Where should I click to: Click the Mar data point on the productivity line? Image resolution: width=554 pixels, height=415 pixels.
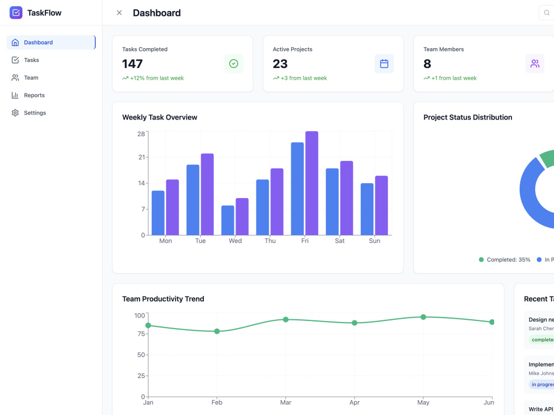coord(286,320)
